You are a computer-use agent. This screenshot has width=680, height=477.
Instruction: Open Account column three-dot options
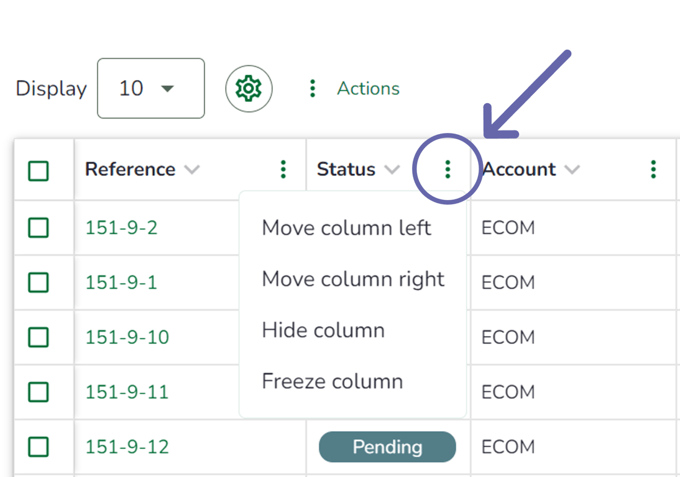[x=653, y=169]
